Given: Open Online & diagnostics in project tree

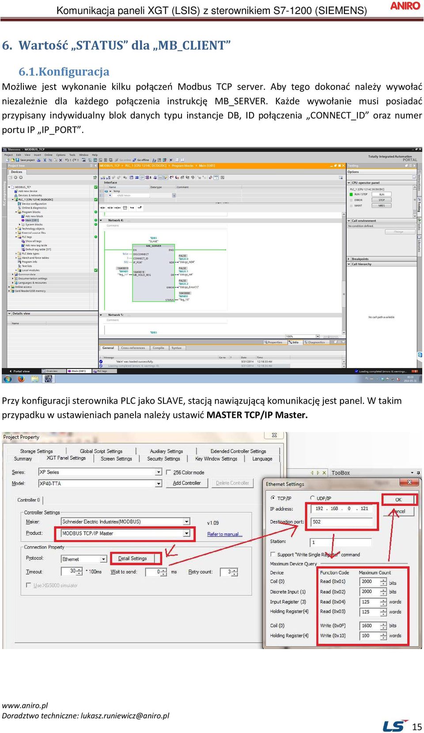Looking at the screenshot, I should [x=34, y=208].
